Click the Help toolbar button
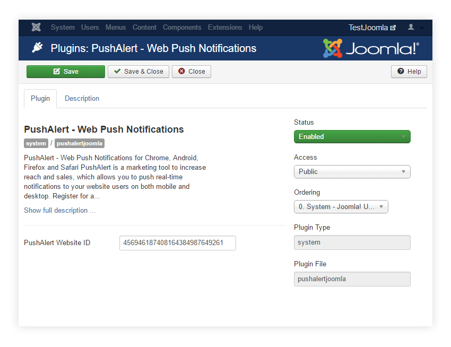The image size is (451, 347). pyautogui.click(x=409, y=72)
